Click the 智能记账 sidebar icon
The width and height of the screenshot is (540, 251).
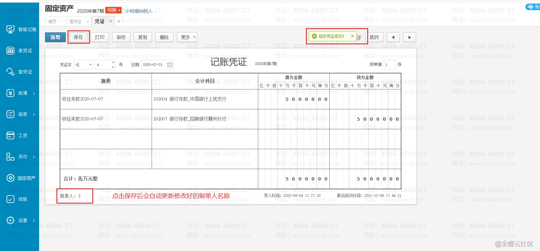coord(10,29)
